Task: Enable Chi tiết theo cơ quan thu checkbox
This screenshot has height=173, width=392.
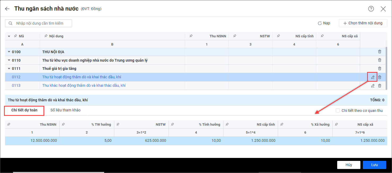Action: pyautogui.click(x=338, y=111)
